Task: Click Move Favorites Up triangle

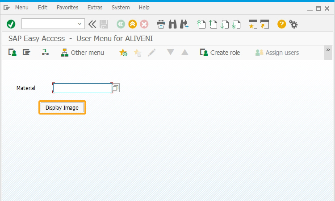Action: coord(185,52)
